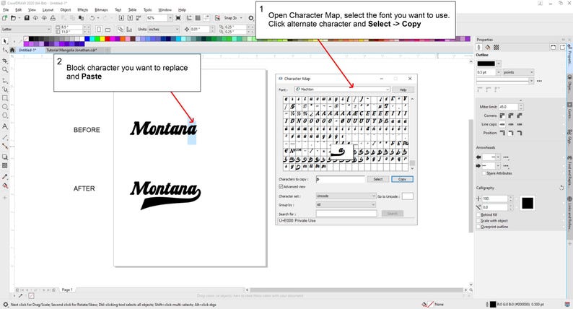This screenshot has width=573, height=309.
Task: Enable Scale with object checkbox
Action: [478, 221]
